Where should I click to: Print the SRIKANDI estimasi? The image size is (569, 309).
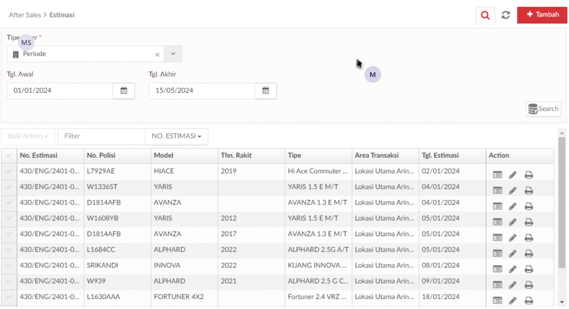(x=529, y=269)
